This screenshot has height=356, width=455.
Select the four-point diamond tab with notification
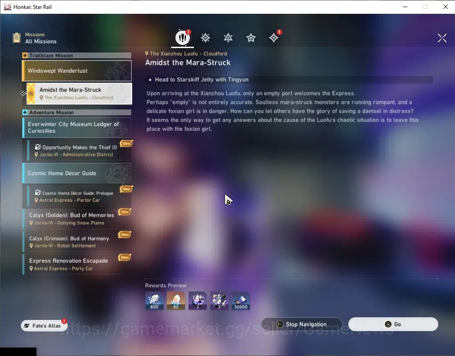click(x=274, y=38)
